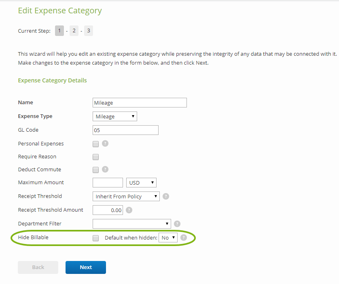Viewport: 339px width, 284px height.
Task: Enable the Personal Expenses checkbox
Action: coord(96,144)
